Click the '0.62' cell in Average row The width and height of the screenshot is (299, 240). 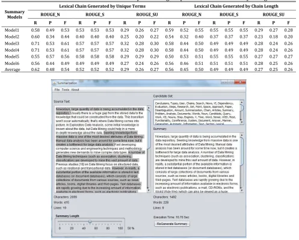click(35, 70)
